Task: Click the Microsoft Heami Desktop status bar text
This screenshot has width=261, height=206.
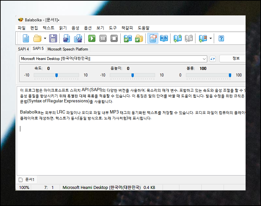Action: click(102, 188)
